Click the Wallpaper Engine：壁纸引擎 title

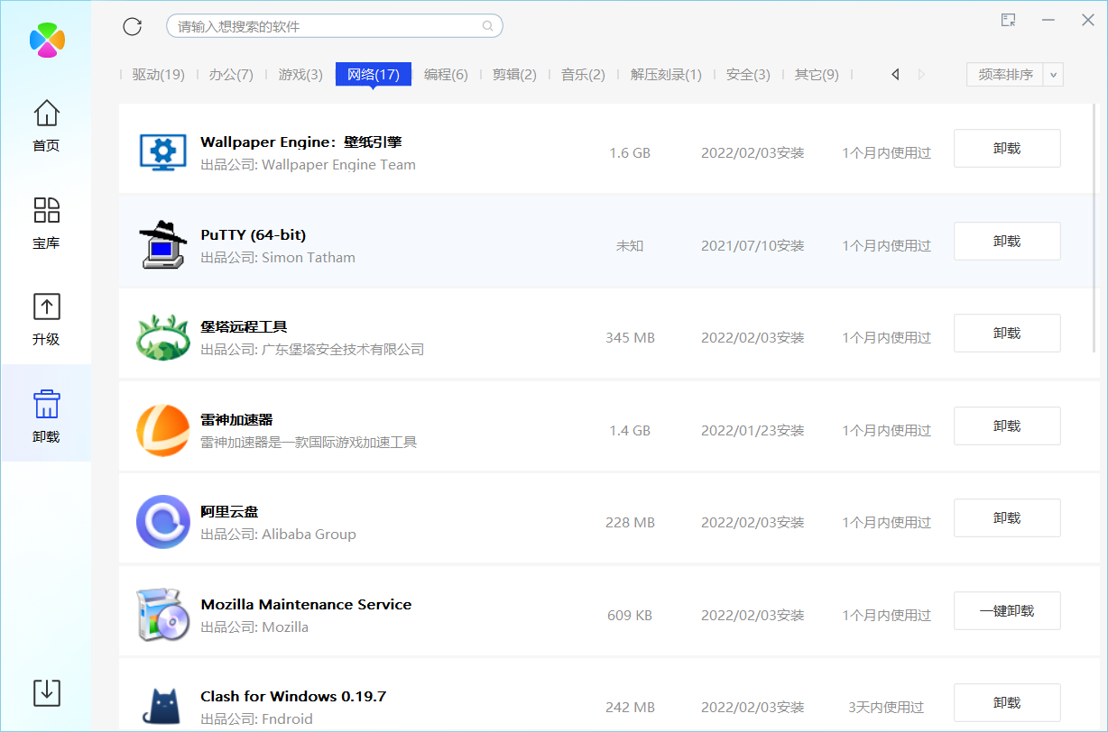(300, 142)
